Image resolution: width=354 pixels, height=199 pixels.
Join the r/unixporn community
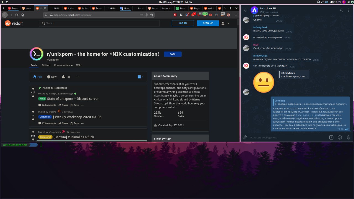click(173, 54)
